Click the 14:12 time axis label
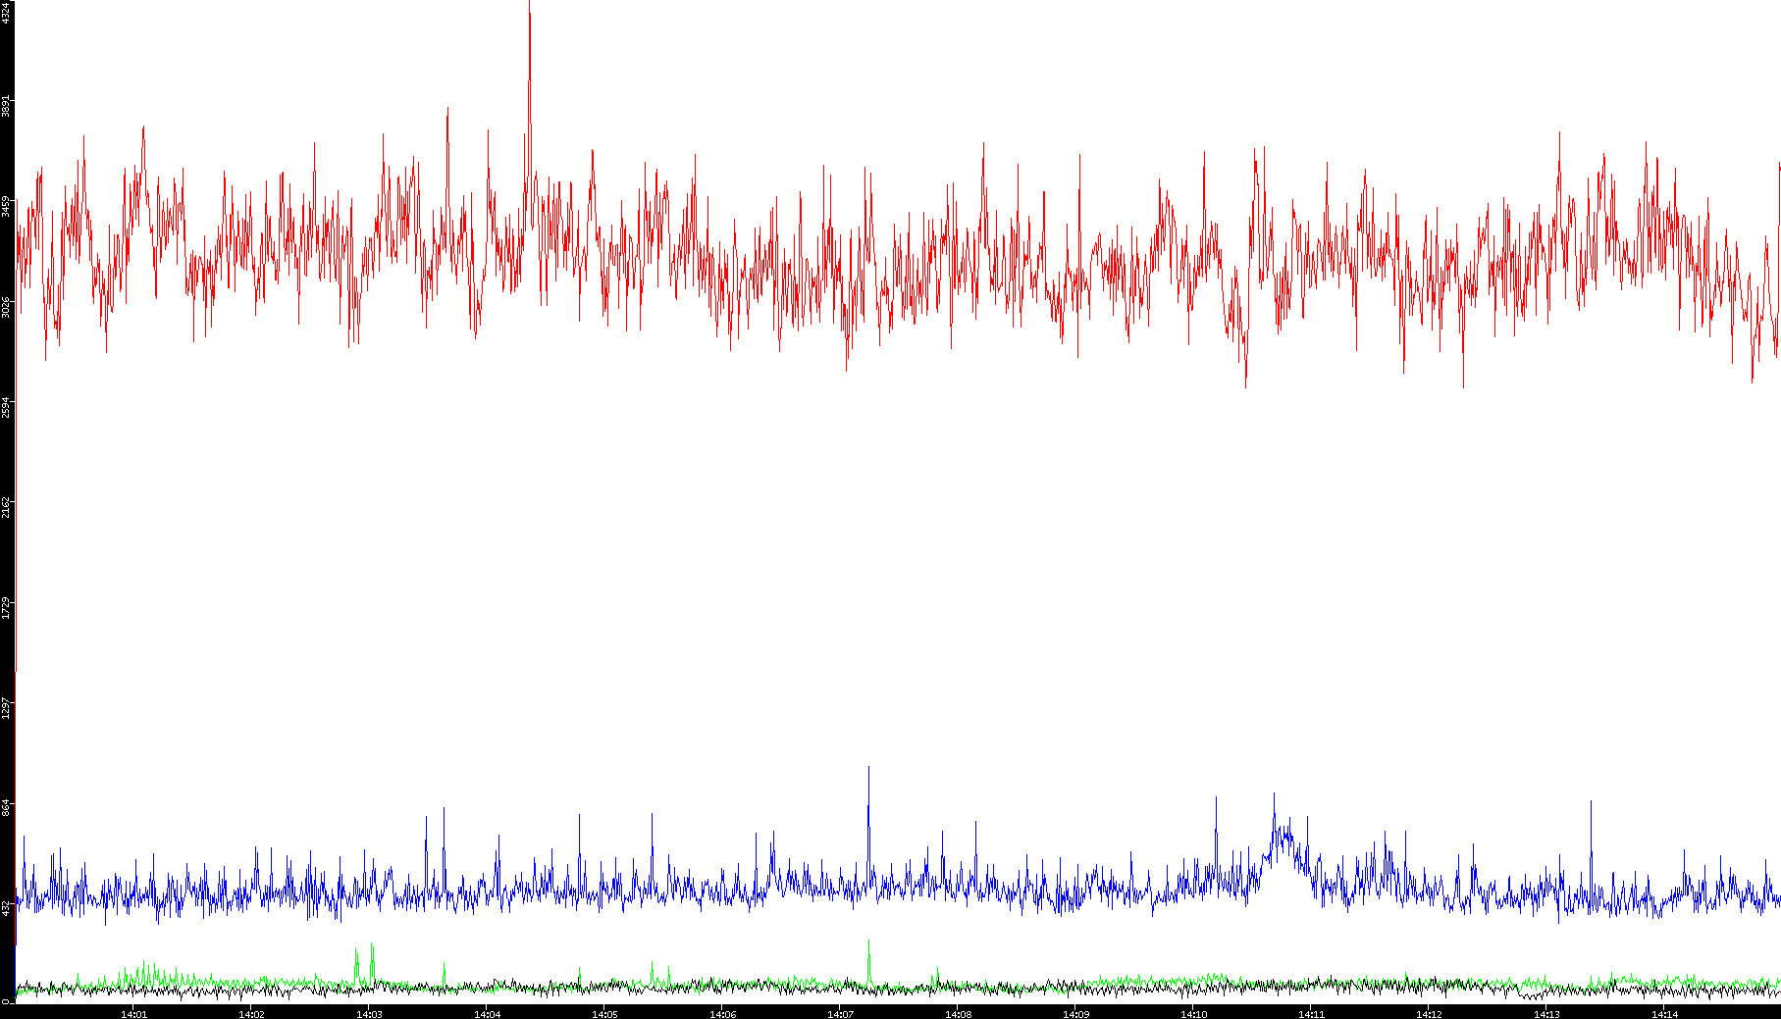The image size is (1781, 1019). [1430, 1014]
